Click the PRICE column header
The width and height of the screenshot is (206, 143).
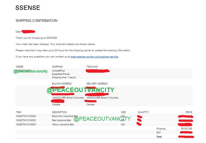[x=189, y=112]
